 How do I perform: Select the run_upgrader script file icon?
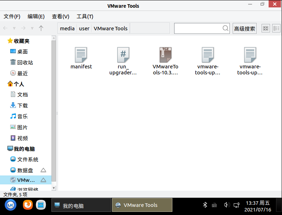click(x=123, y=55)
